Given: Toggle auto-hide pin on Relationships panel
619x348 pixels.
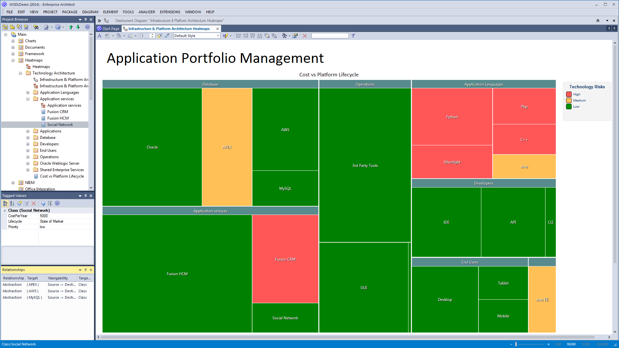Looking at the screenshot, I should pos(86,270).
